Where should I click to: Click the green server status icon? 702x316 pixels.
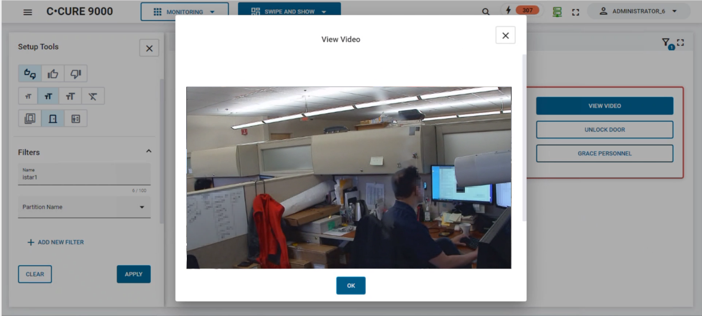pos(557,12)
